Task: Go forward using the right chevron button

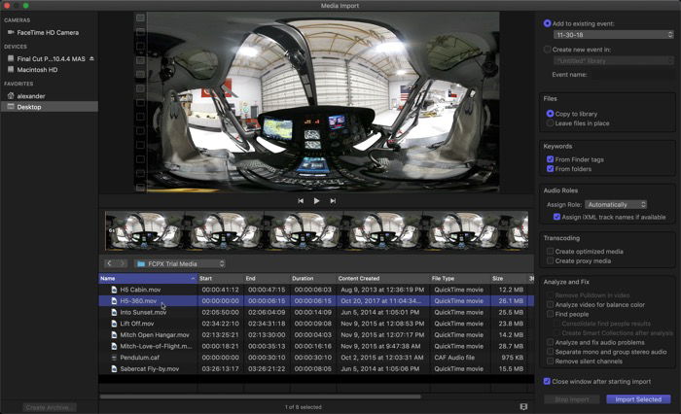Action: click(122, 263)
